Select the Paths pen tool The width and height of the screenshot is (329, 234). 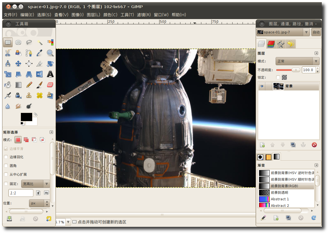(x=29, y=53)
